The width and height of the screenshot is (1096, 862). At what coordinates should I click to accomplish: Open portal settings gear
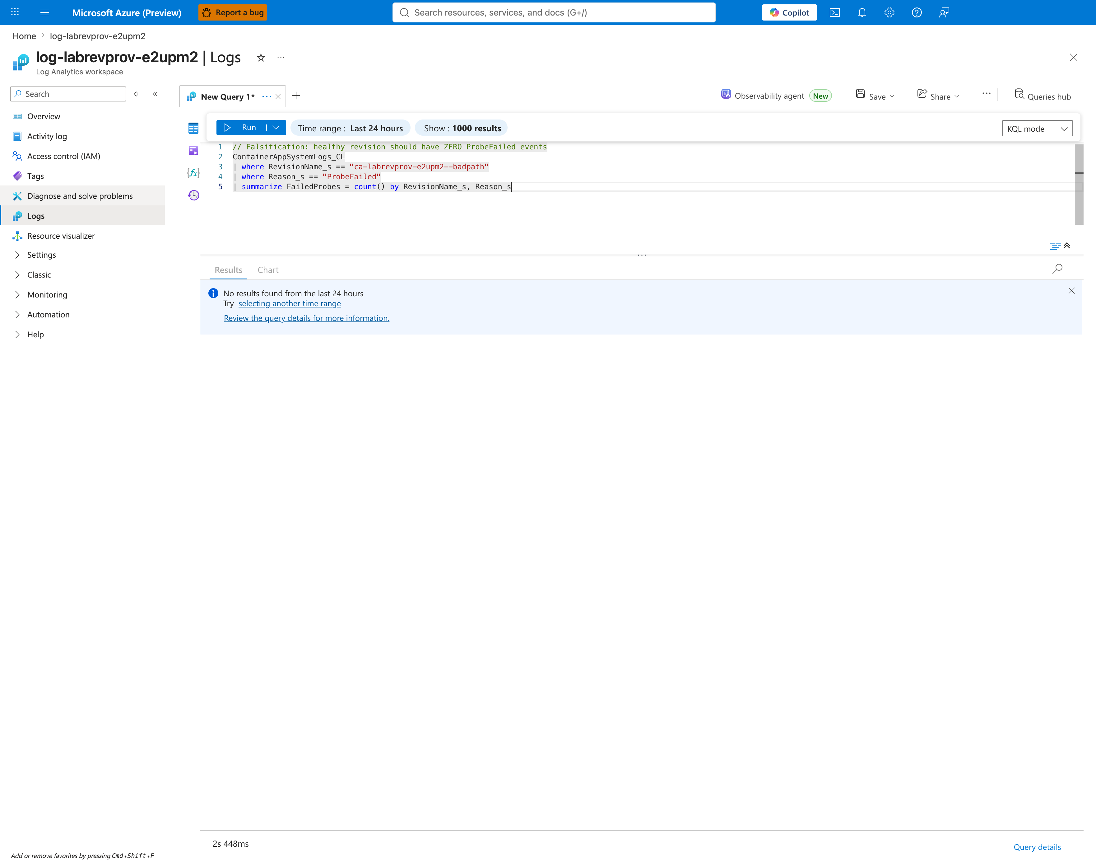(x=889, y=13)
